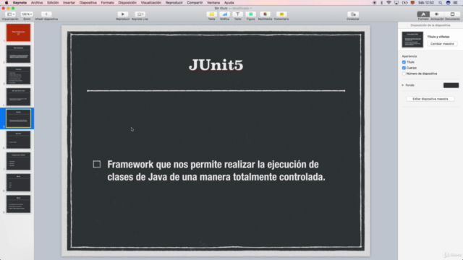This screenshot has width=463, height=260.
Task: Click the Bluetooth status icon
Action: pos(381,3)
